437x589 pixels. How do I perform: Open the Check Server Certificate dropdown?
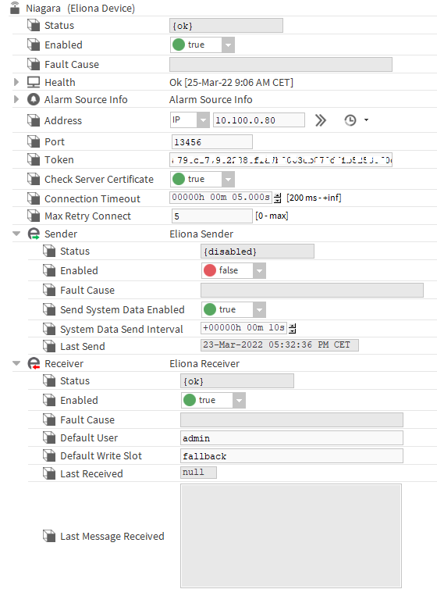coord(203,180)
